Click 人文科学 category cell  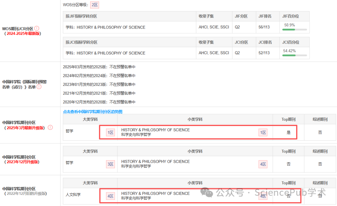coord(73,194)
